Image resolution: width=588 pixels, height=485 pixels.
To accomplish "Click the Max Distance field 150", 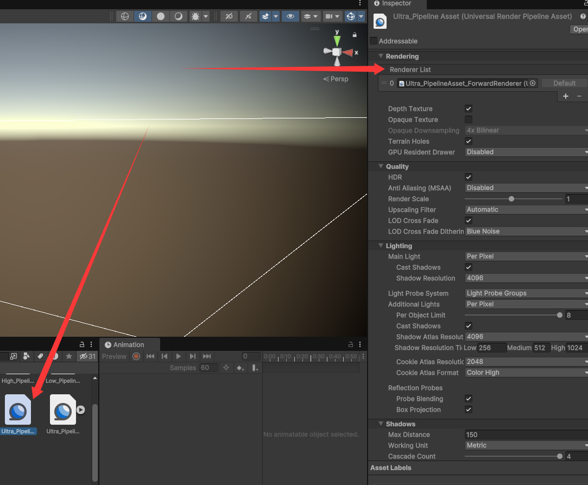I will [x=526, y=434].
